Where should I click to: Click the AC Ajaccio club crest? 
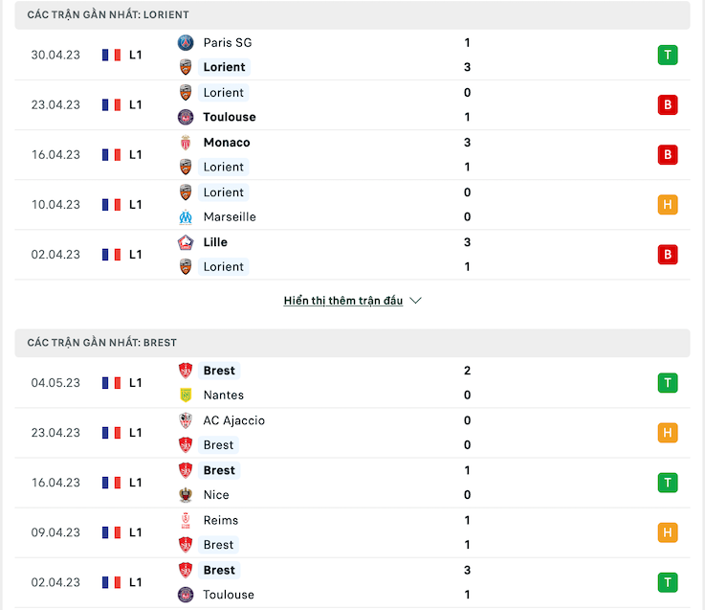[x=186, y=421]
